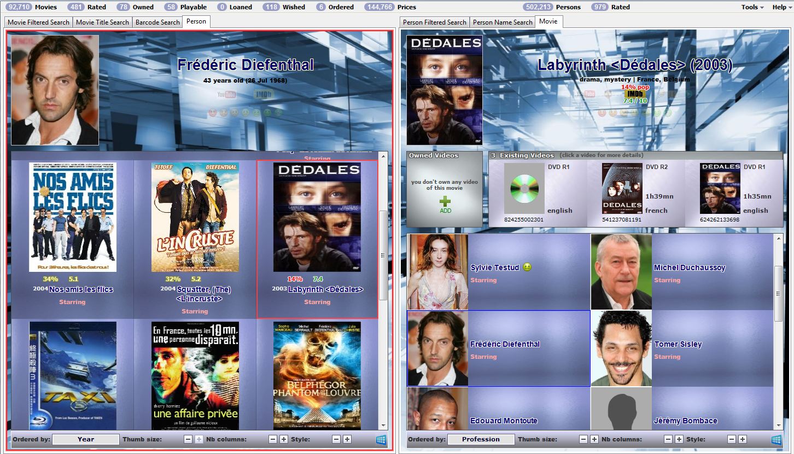794x454 pixels.
Task: Click the grid layout icon in the person panel footer
Action: pyautogui.click(x=381, y=439)
